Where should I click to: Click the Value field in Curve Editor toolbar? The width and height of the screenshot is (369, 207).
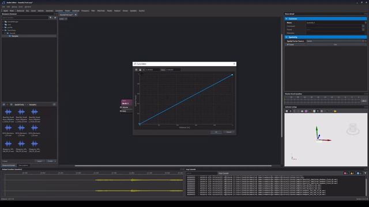(173, 70)
